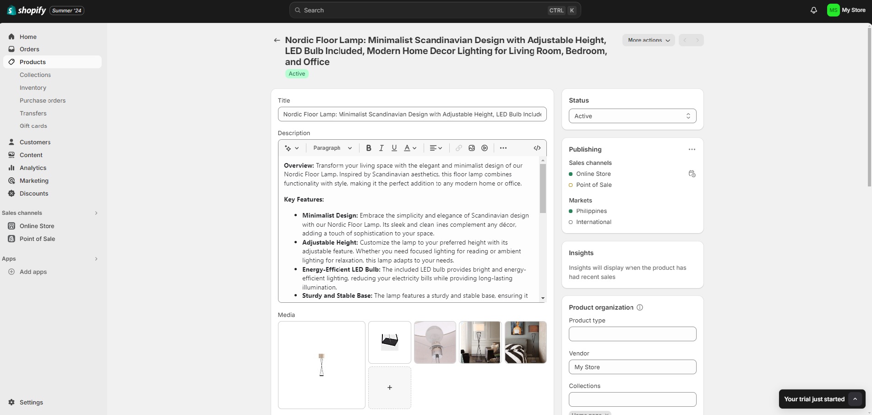The height and width of the screenshot is (415, 872).
Task: Click the Vendor field
Action: 632,367
